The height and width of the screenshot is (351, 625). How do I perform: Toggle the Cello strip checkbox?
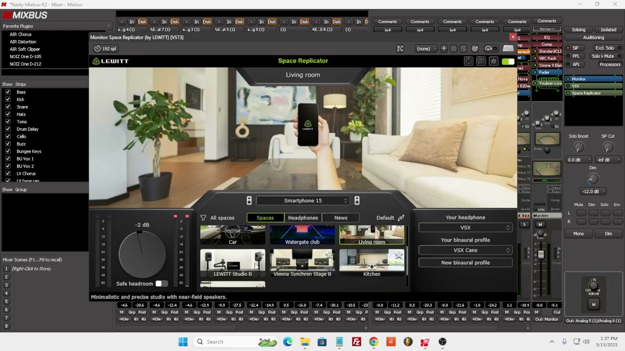pyautogui.click(x=8, y=136)
